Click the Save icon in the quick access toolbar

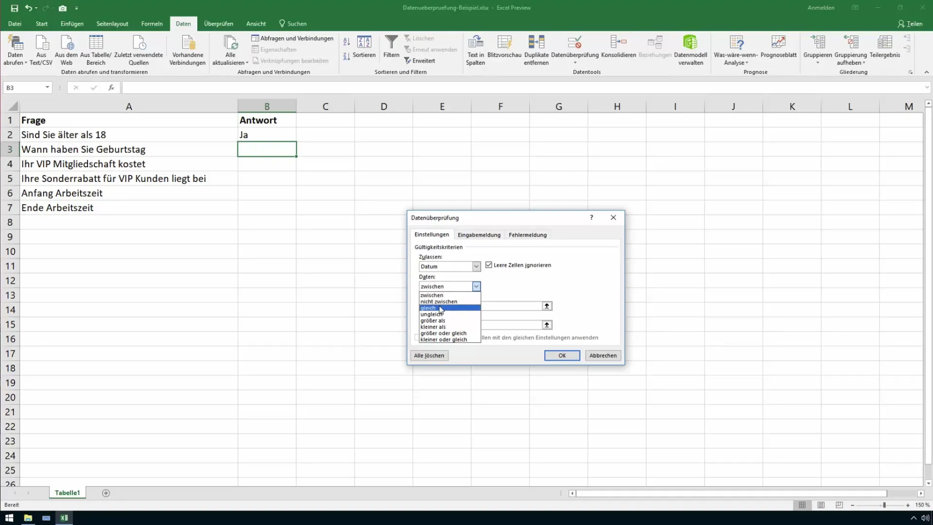[15, 8]
